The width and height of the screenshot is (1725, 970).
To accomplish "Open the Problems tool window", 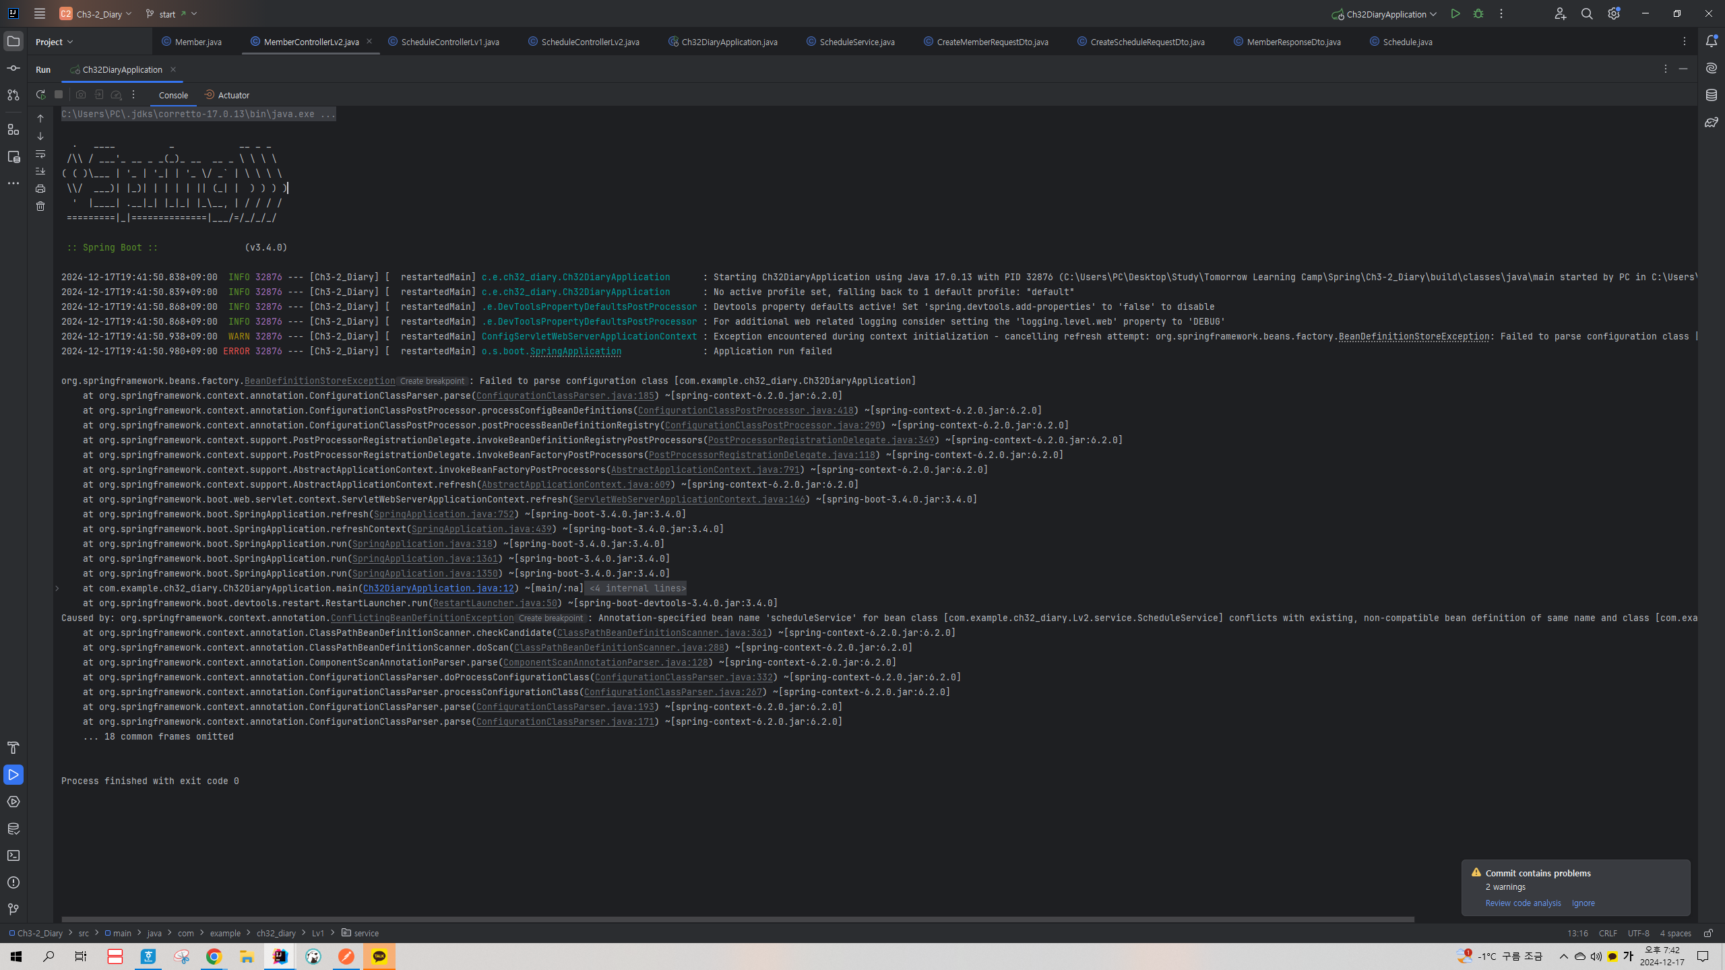I will tap(13, 882).
